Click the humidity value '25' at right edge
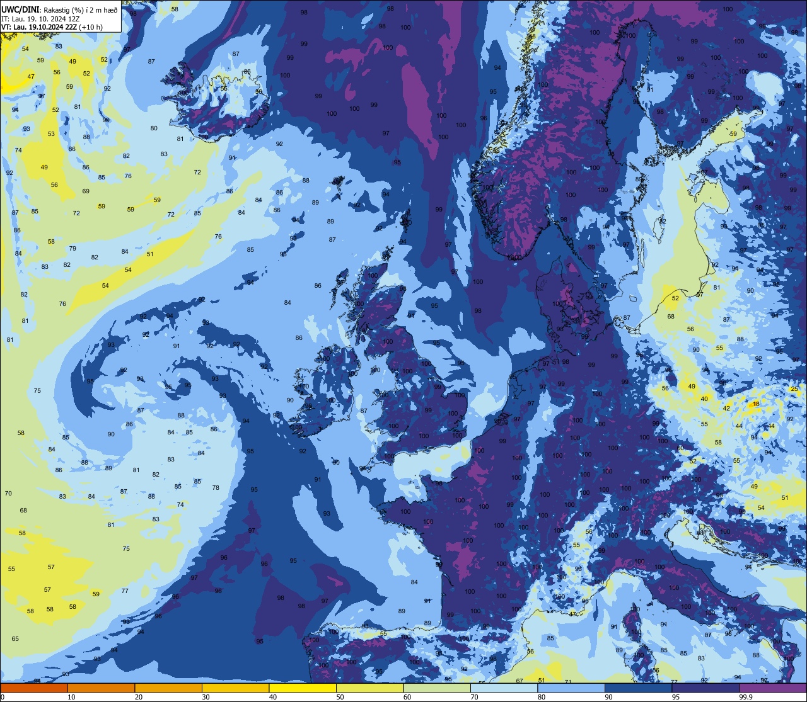The width and height of the screenshot is (807, 702). tap(794, 389)
